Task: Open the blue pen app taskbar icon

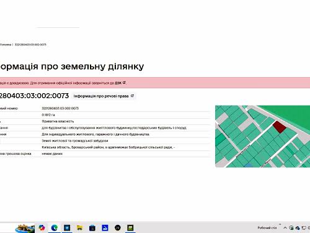Action: coord(105,228)
